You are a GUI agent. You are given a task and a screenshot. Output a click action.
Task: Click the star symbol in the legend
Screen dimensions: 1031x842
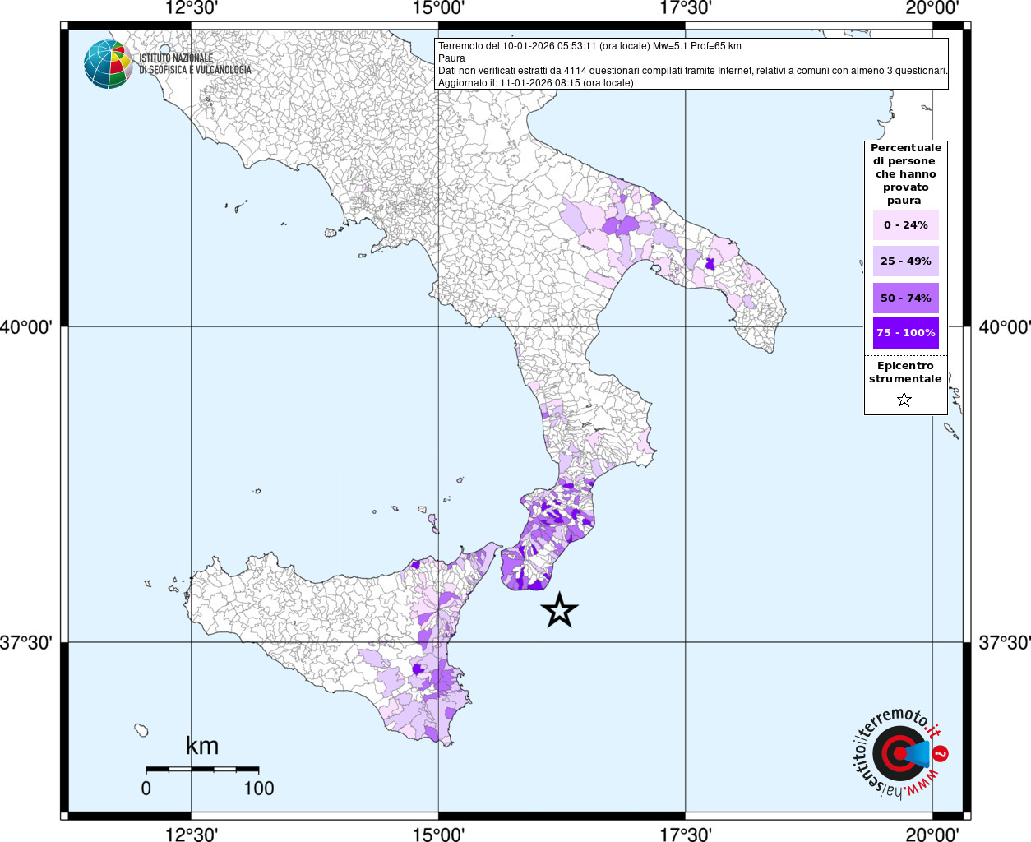pos(904,400)
